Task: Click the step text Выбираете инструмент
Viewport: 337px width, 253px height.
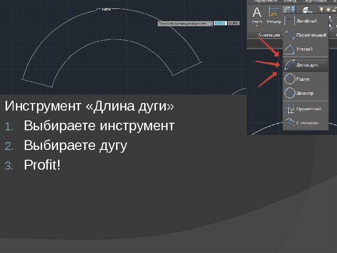Action: (99, 126)
